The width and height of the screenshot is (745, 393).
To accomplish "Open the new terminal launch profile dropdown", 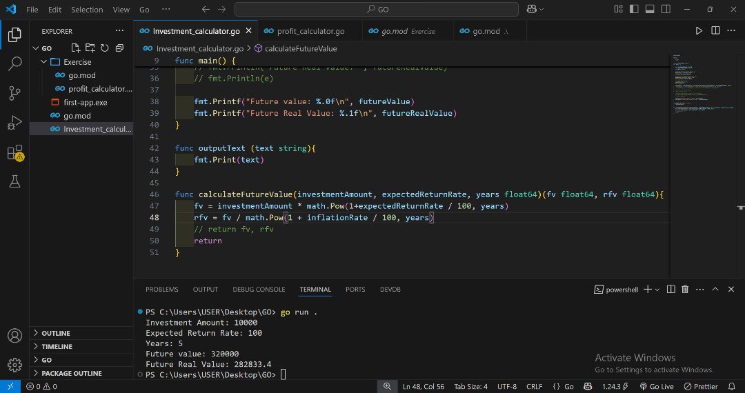I will [657, 290].
